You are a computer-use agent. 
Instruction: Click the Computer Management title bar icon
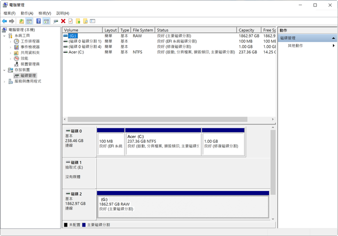coord(5,5)
